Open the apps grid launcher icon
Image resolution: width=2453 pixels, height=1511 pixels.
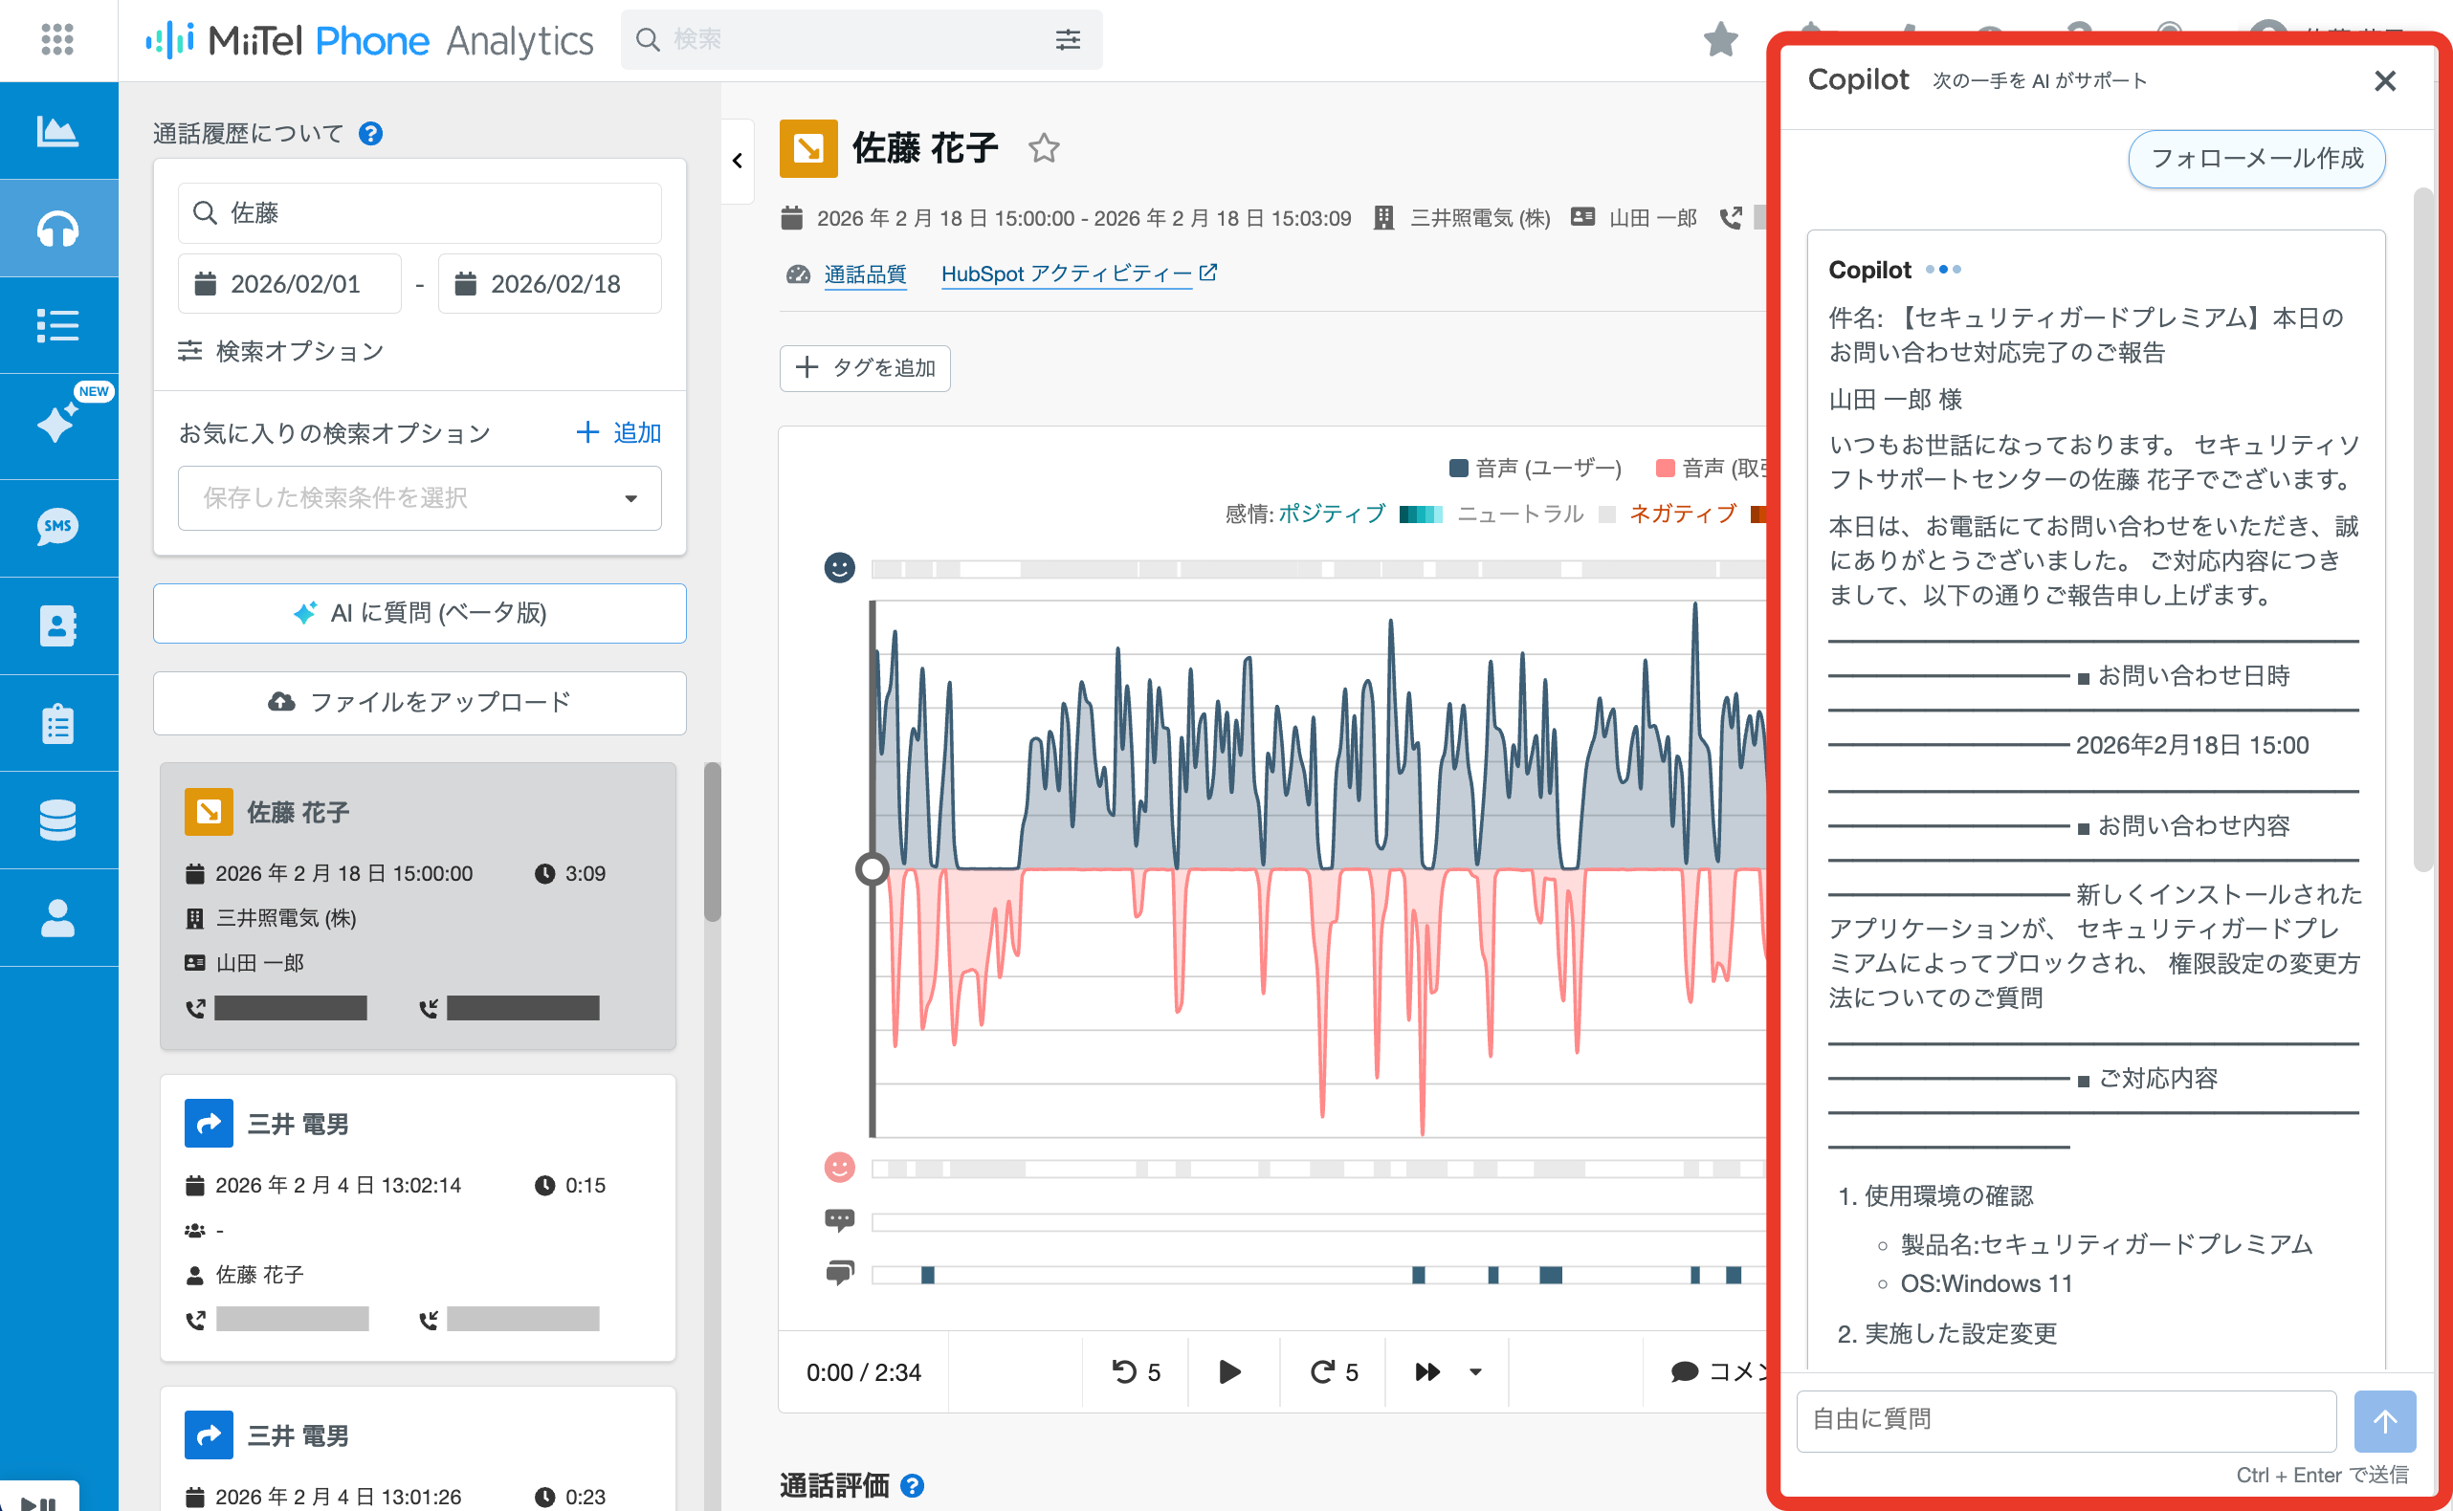(x=58, y=39)
